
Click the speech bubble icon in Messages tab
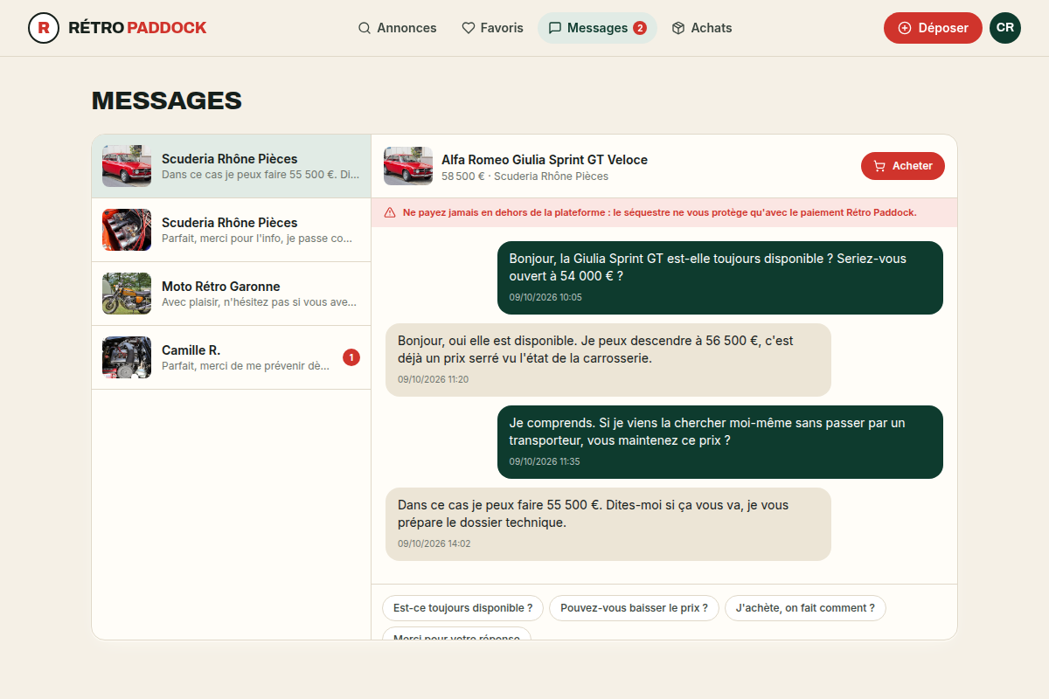555,28
